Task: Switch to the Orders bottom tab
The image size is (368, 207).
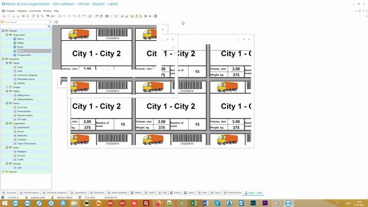Action: (x=175, y=193)
